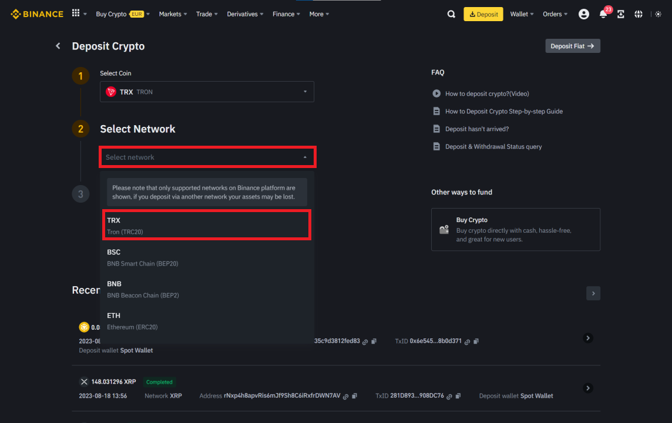Copy the TxID 281D893...908DC76
The height and width of the screenshot is (423, 672).
[x=458, y=396]
